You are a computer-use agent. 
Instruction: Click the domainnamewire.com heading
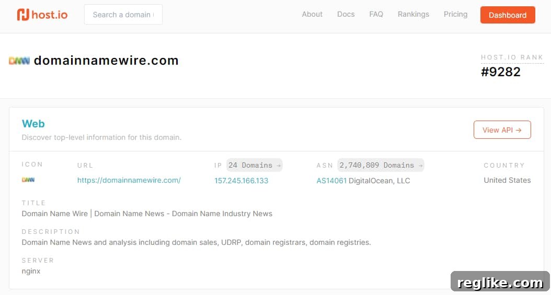(106, 61)
